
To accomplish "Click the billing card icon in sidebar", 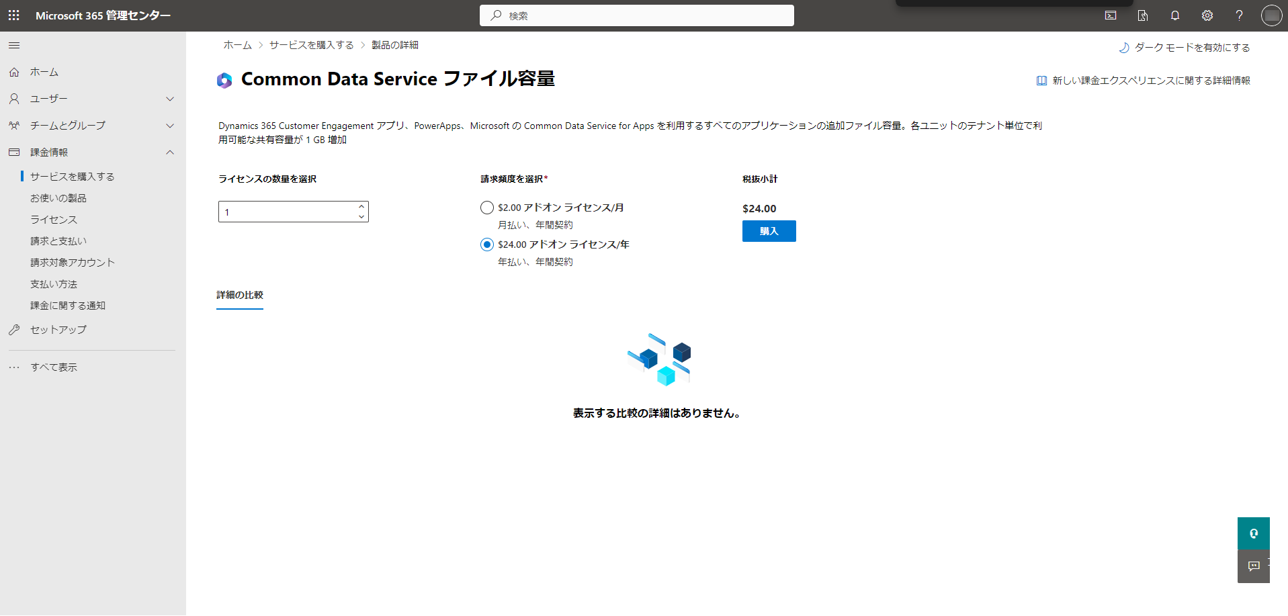I will pos(14,152).
